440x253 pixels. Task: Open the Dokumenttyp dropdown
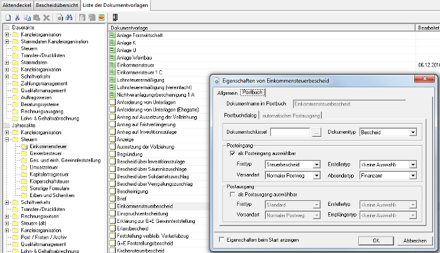click(x=413, y=132)
